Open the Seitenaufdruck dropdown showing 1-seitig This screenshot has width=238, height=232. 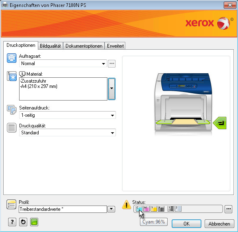(68, 115)
